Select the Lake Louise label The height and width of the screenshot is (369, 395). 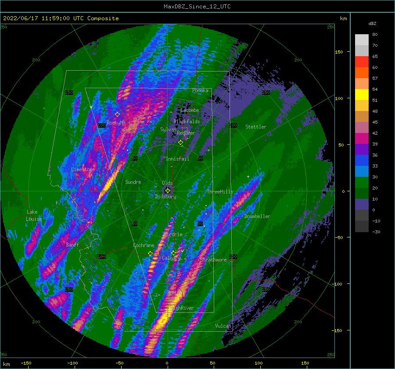click(34, 215)
